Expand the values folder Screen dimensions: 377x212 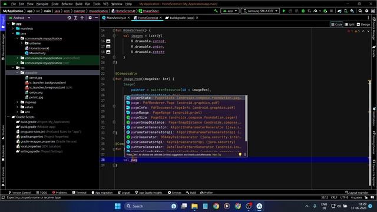pyautogui.click(x=18, y=107)
